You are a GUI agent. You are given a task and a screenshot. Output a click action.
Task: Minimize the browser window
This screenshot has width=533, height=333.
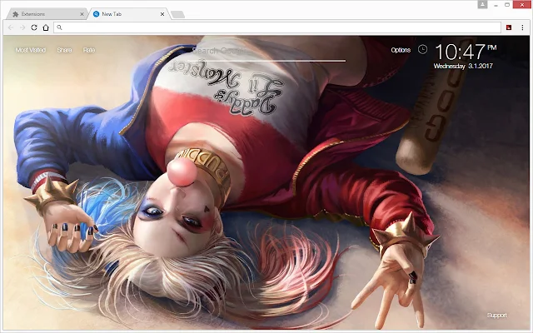pyautogui.click(x=496, y=5)
